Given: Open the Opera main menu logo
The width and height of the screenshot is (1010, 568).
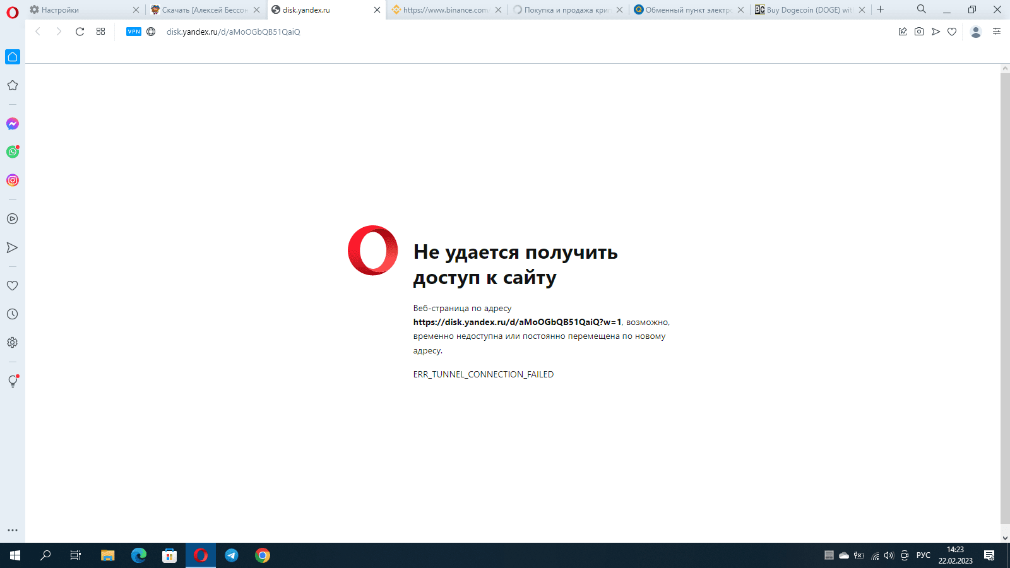Looking at the screenshot, I should [12, 11].
